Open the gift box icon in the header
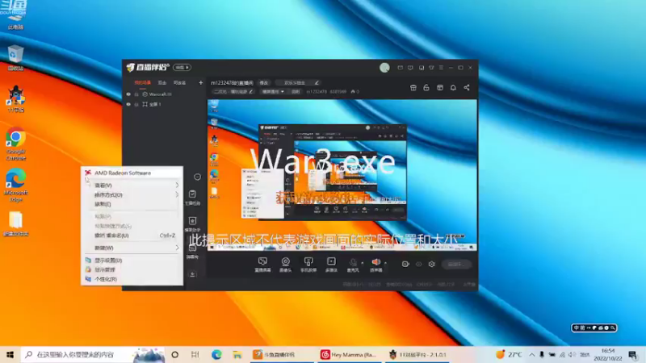Screen dimensions: 646x363 click(413, 88)
